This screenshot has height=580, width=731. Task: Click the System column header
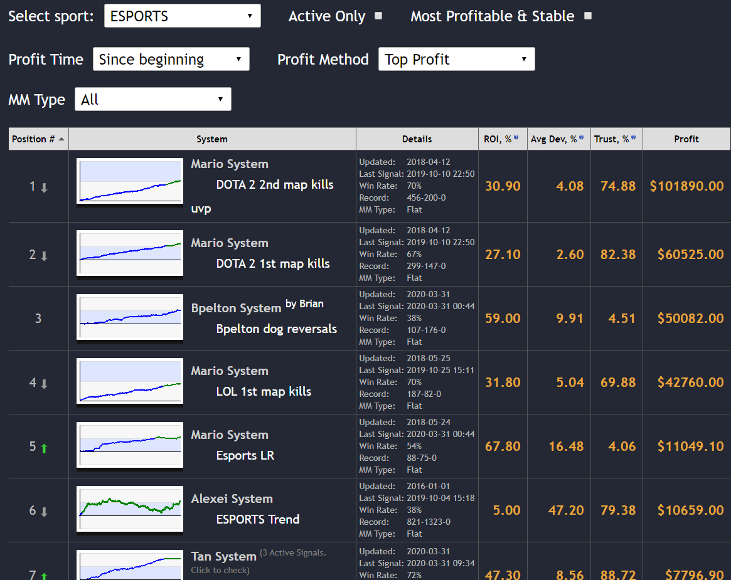[212, 139]
